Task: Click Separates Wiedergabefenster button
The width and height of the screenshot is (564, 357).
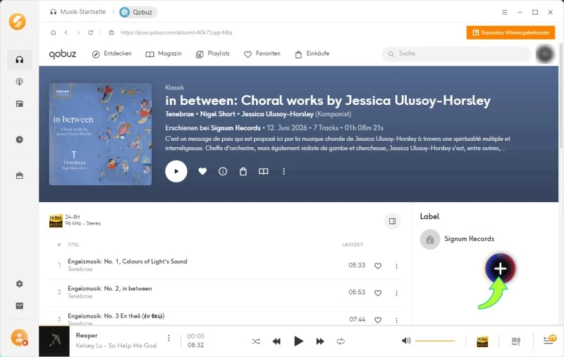Action: coord(510,32)
